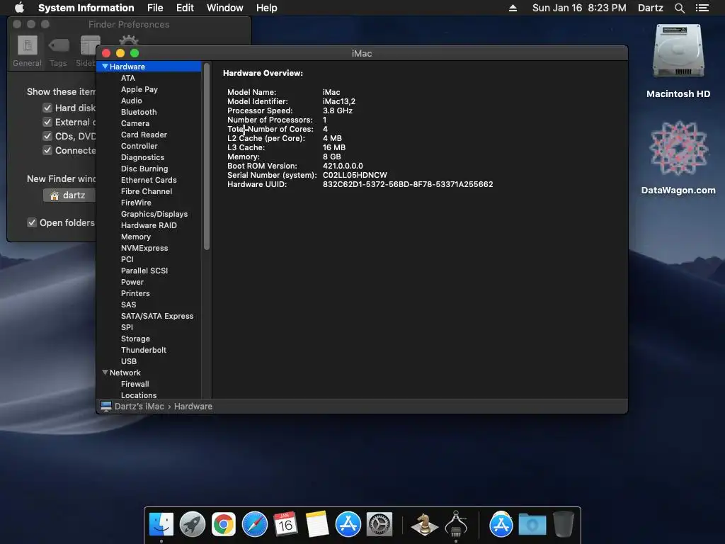Open Notification Center list icon
The height and width of the screenshot is (544, 725).
point(702,8)
